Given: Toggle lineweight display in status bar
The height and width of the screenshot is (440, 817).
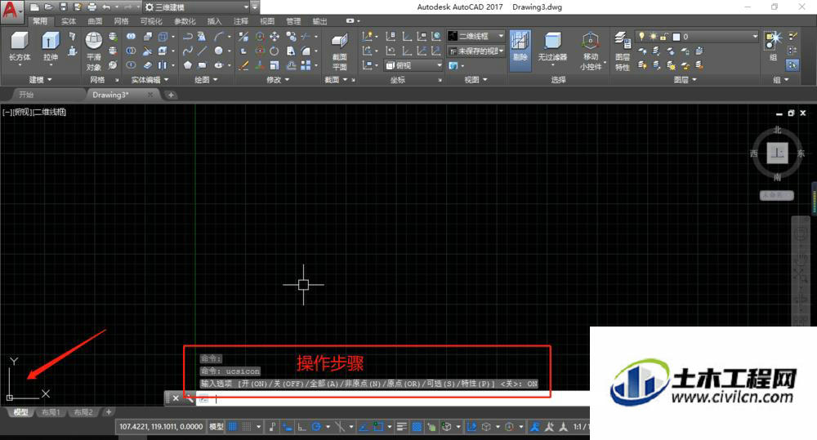Looking at the screenshot, I should tap(401, 427).
